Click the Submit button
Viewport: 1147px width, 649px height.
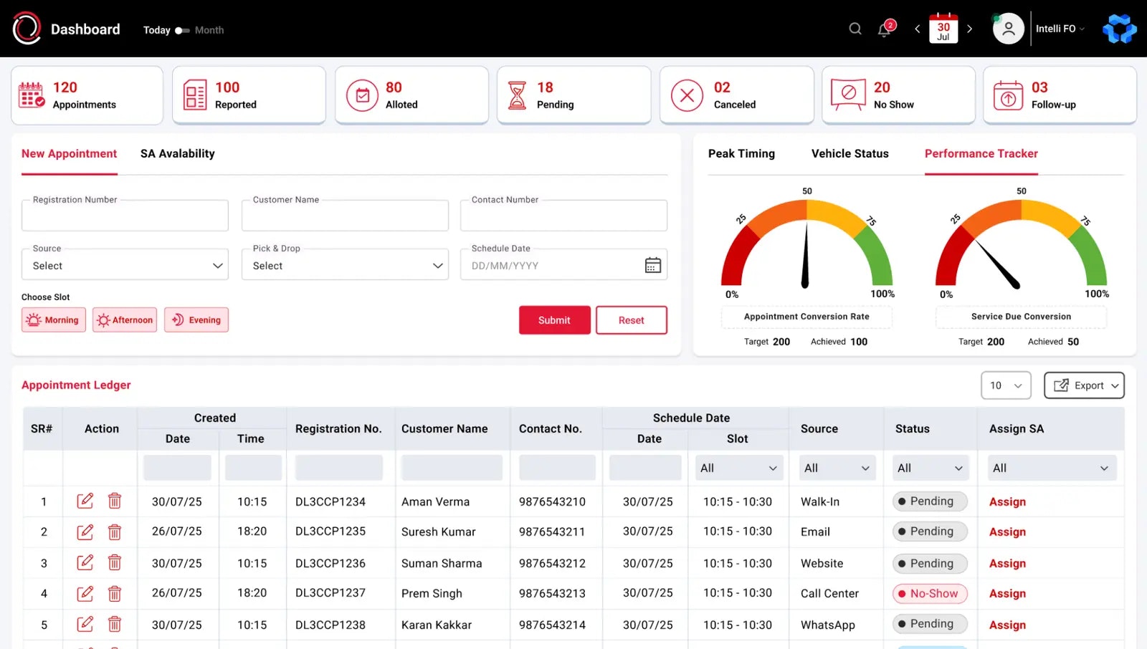[554, 320]
